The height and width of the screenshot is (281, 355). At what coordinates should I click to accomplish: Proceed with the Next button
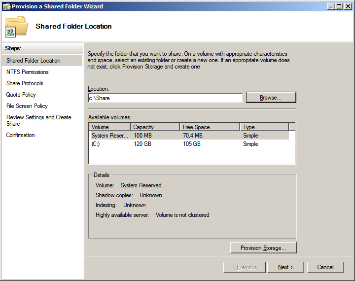point(285,267)
